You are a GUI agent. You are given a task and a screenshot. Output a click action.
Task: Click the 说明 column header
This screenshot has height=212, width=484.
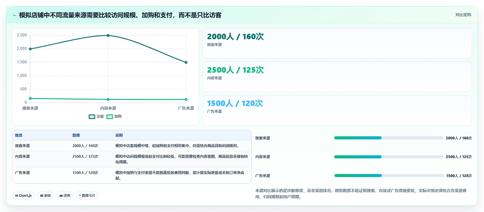pos(119,135)
